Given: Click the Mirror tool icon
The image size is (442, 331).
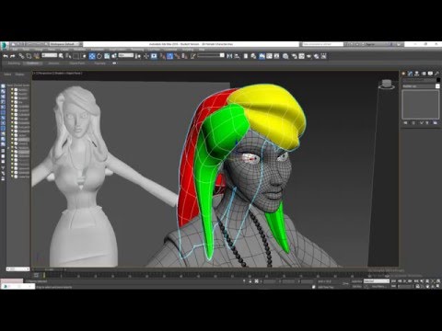Looking at the screenshot, I should point(229,56).
